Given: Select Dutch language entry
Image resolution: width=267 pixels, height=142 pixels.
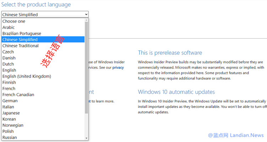Looking at the screenshot, I should point(43,64).
